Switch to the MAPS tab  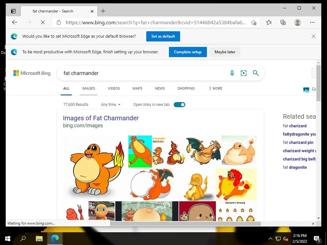tap(137, 88)
